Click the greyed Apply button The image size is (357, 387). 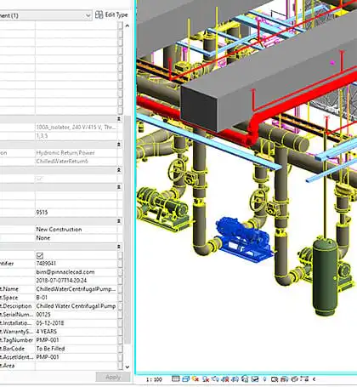point(113,377)
